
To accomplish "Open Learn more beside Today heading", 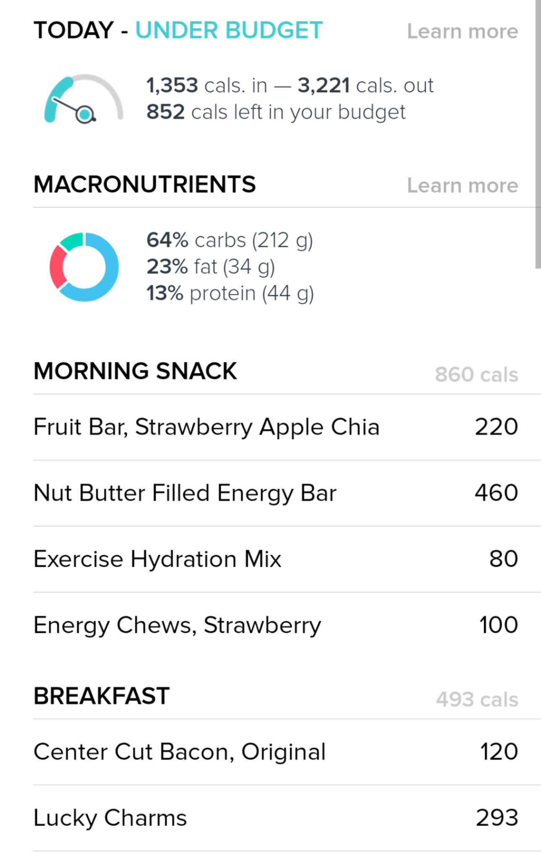I will (463, 31).
